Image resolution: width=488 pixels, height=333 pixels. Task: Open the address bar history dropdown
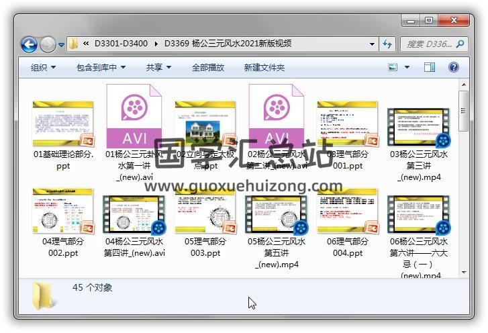coord(372,44)
